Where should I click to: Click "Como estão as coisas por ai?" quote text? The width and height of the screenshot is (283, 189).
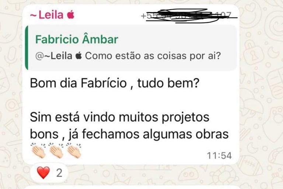pyautogui.click(x=153, y=56)
